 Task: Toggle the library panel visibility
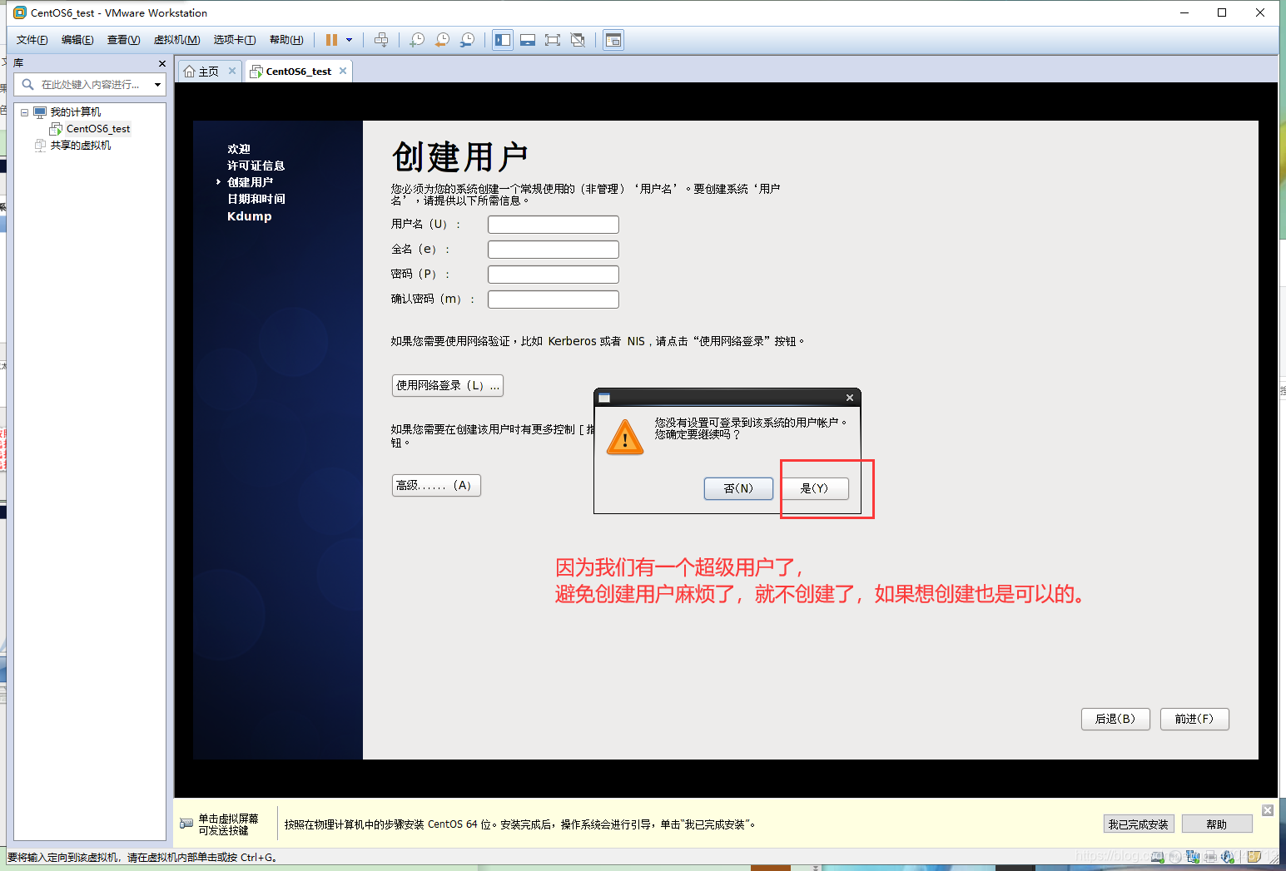click(x=502, y=39)
